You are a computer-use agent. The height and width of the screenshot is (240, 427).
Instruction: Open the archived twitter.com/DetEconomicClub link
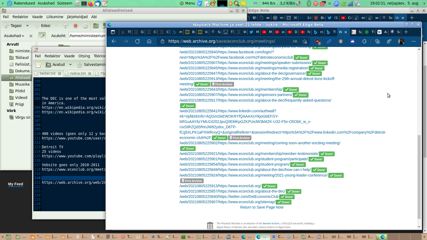pyautogui.click(x=229, y=197)
